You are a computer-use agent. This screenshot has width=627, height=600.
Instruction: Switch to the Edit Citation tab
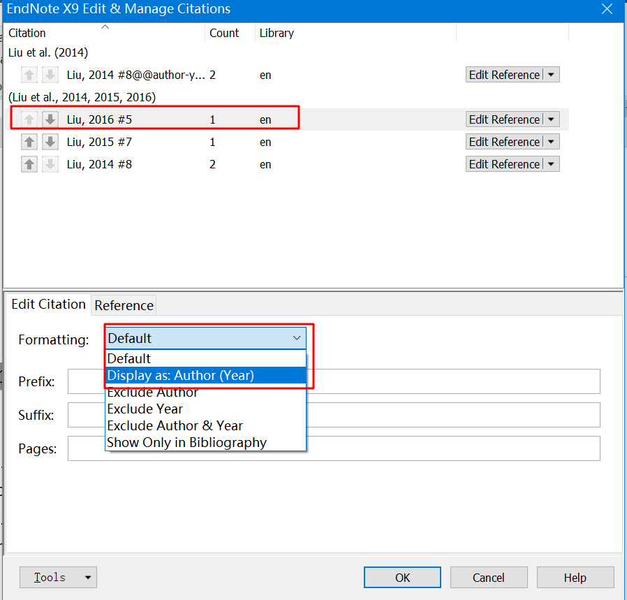click(48, 304)
